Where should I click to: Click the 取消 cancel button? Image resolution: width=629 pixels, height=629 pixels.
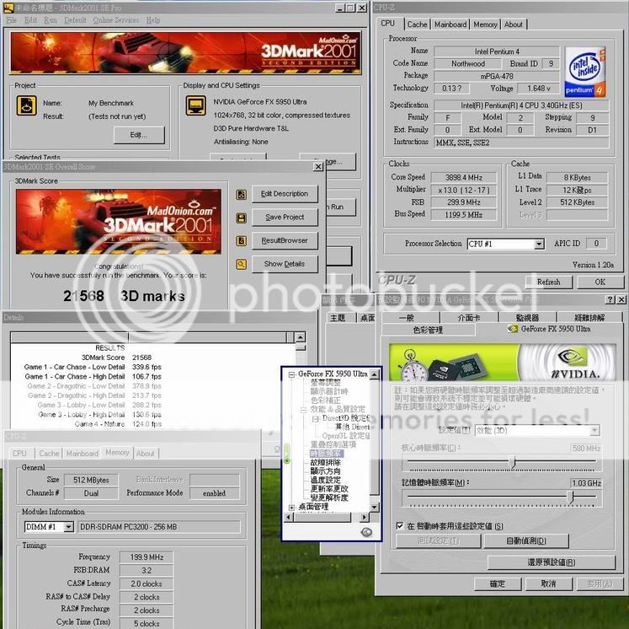pos(548,583)
